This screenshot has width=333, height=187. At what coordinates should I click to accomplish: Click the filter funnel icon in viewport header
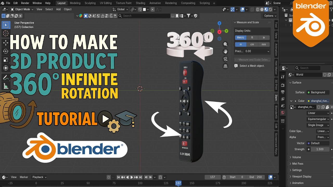pos(188,16)
